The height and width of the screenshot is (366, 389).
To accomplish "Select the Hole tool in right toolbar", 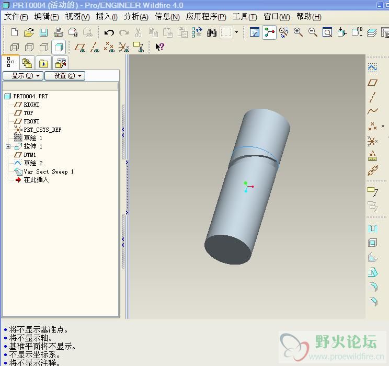I will [x=372, y=228].
